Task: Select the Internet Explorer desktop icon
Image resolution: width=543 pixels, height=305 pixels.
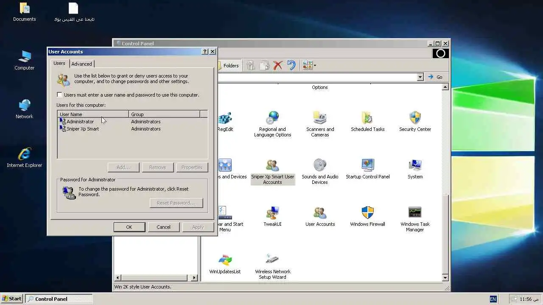Action: 24,158
